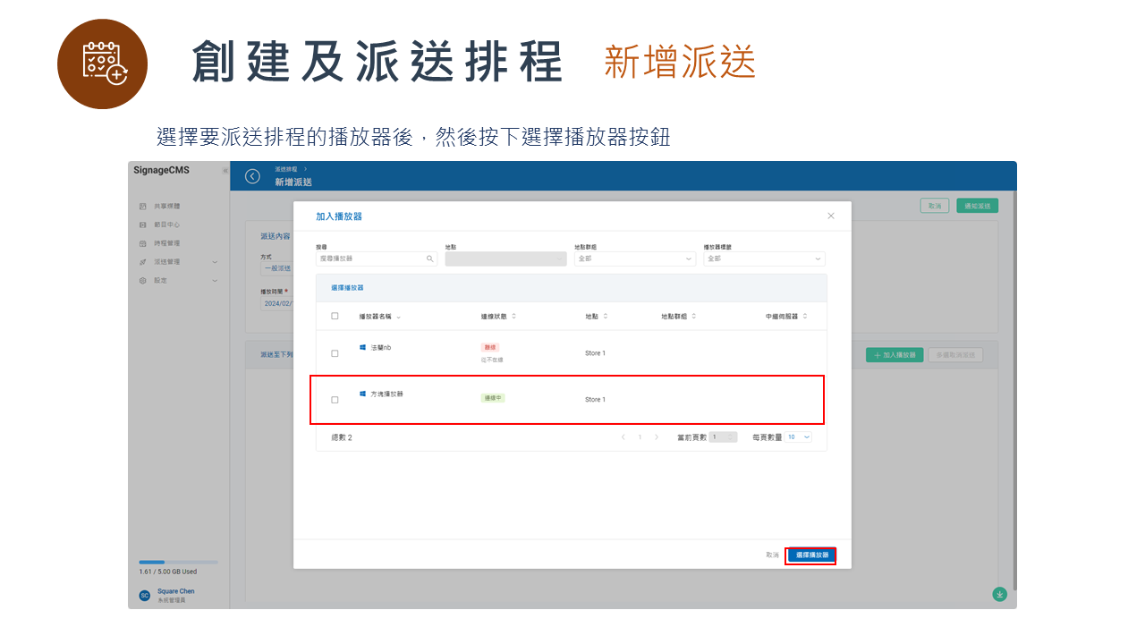Image resolution: width=1145 pixels, height=644 pixels.
Task: Open 設定 via the gear icon
Action: pos(143,280)
